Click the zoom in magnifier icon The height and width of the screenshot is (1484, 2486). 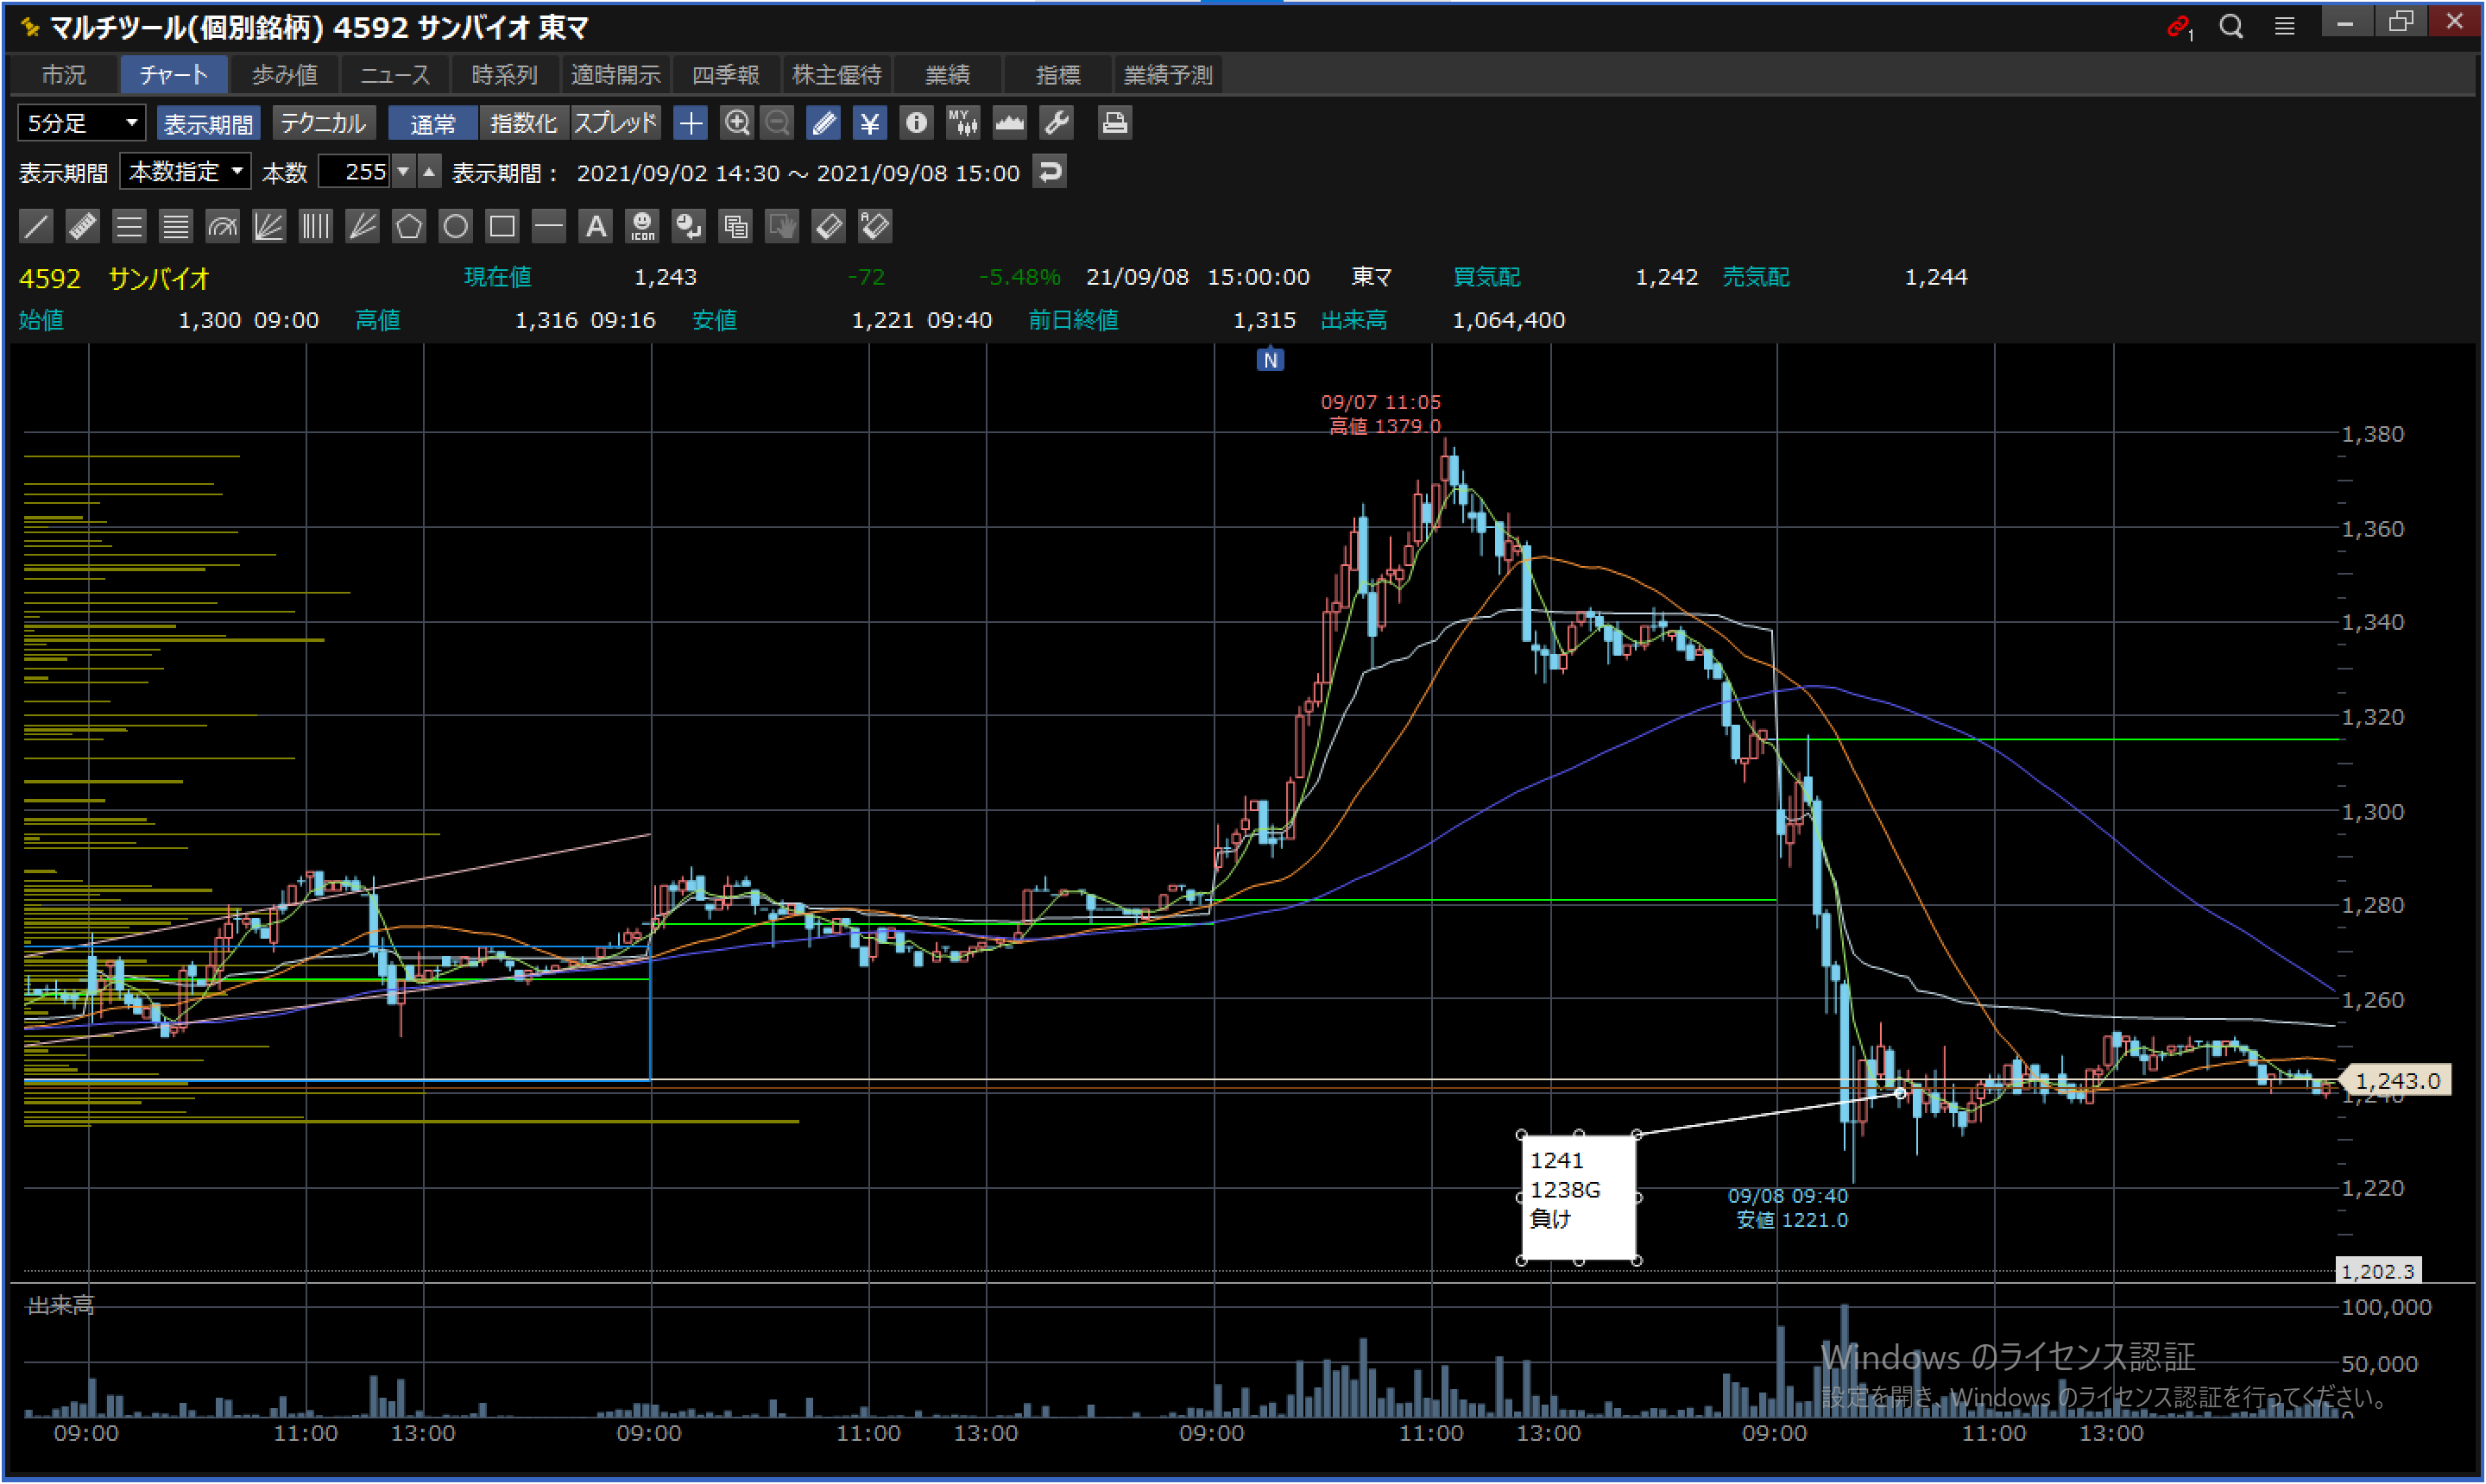coord(736,123)
